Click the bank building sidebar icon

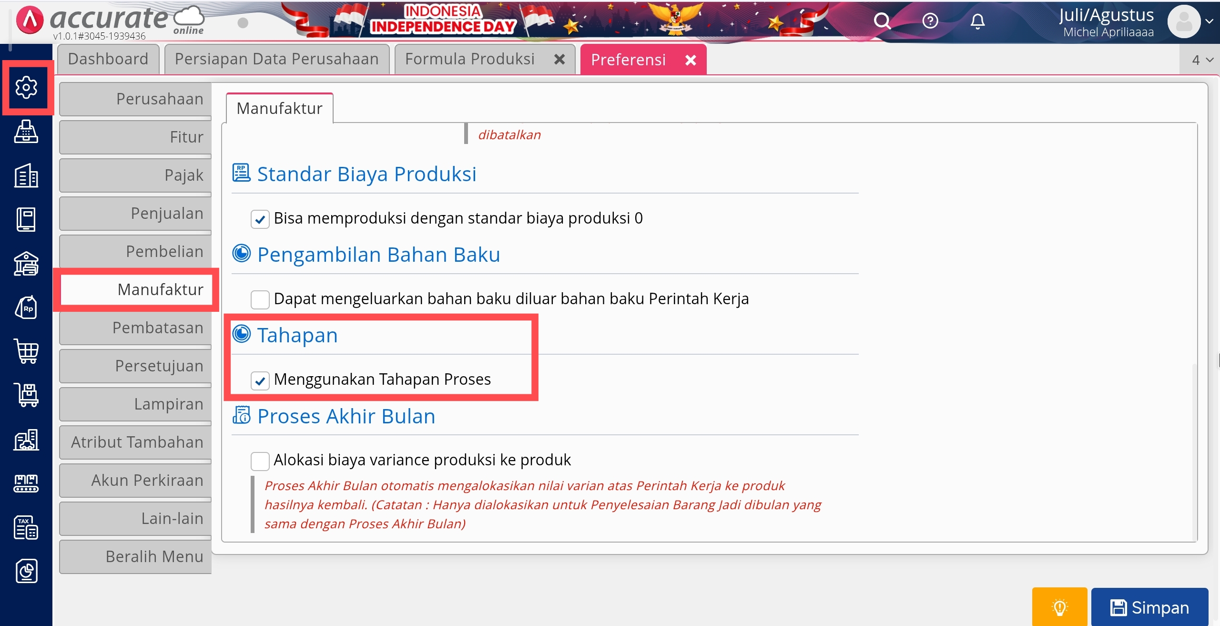[x=26, y=264]
